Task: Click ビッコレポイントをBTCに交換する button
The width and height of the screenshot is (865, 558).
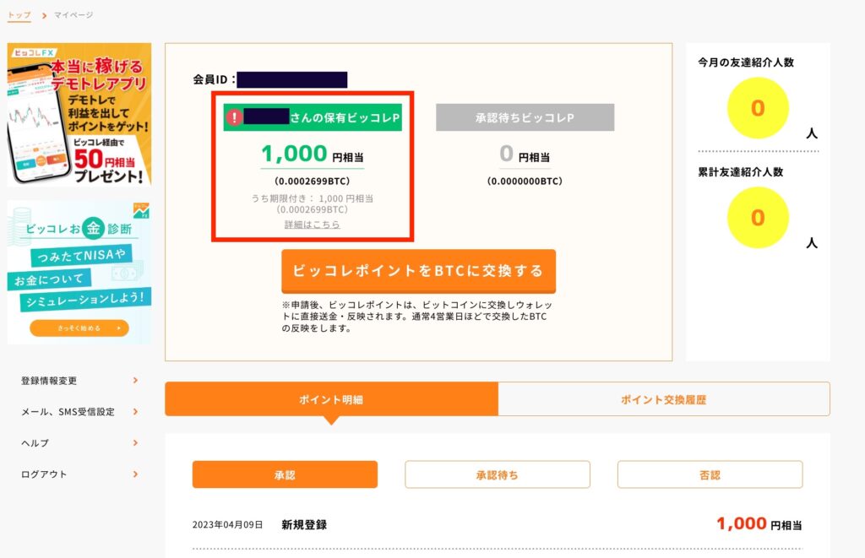Action: [x=418, y=271]
